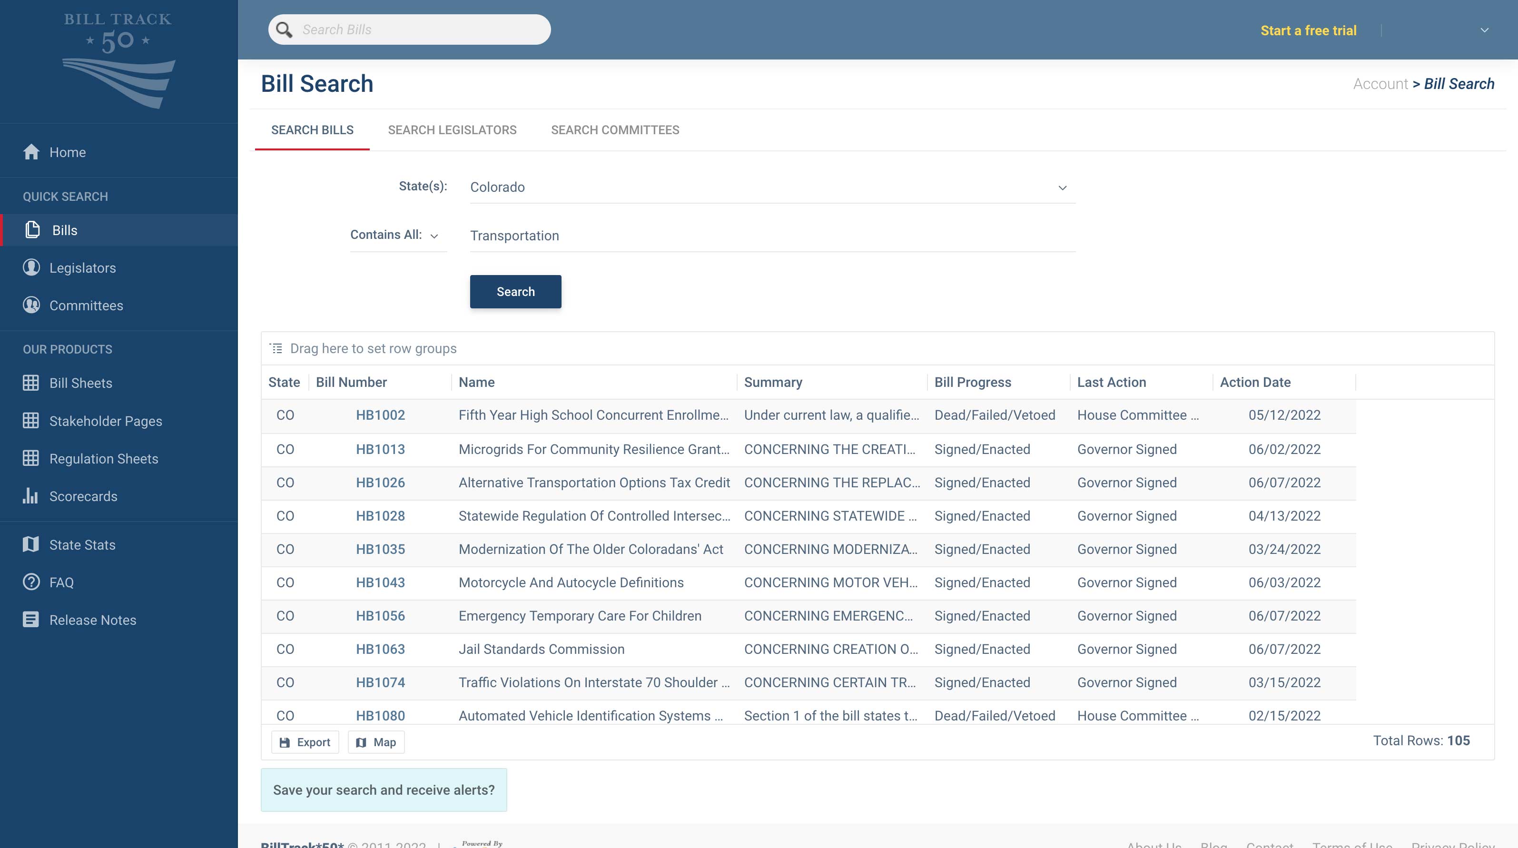Screen dimensions: 1518x848
Task: Click the Search button
Action: pyautogui.click(x=515, y=291)
